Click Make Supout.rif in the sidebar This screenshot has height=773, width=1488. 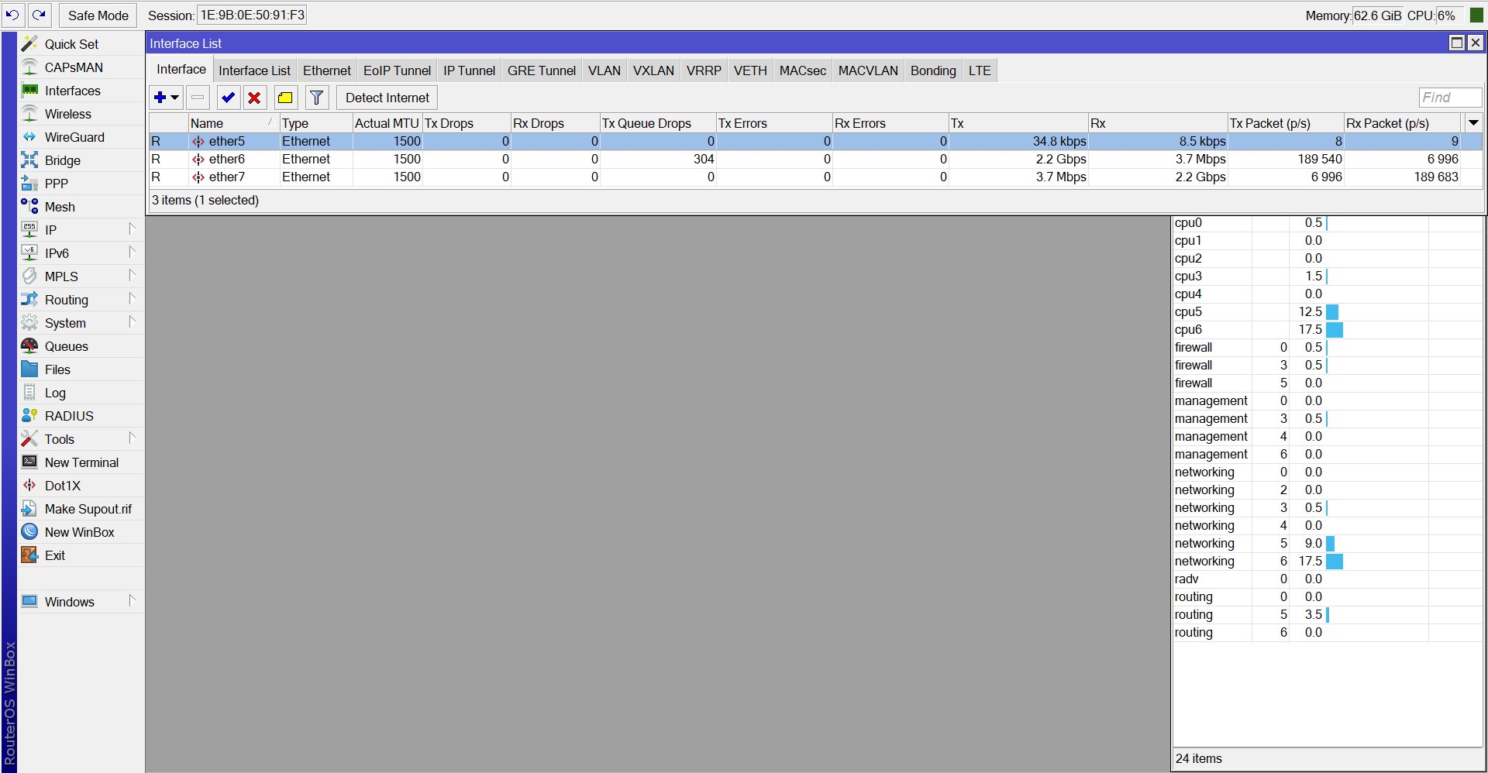tap(88, 508)
